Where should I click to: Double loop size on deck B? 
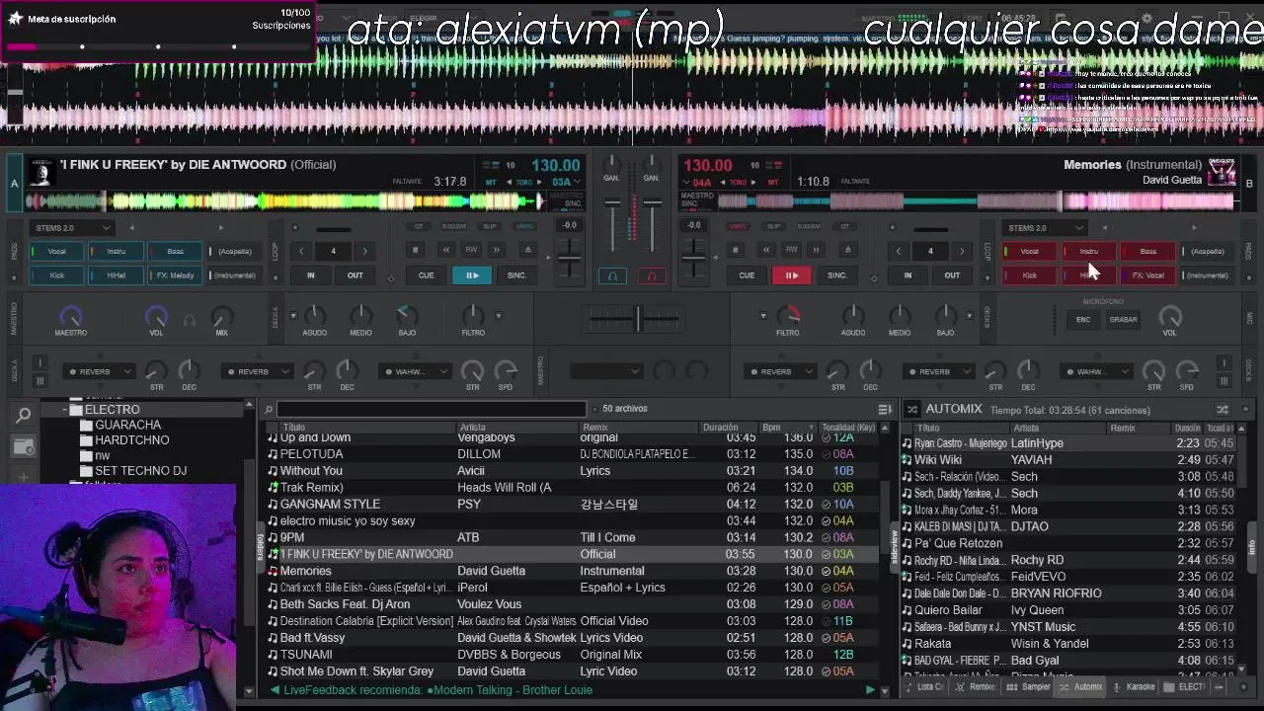(x=961, y=252)
